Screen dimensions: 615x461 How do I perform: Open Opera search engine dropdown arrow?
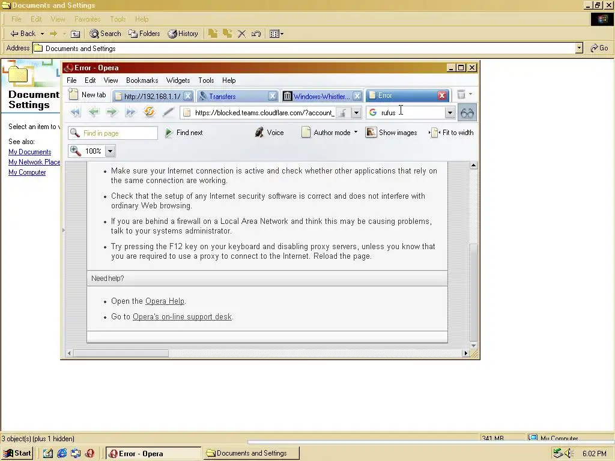click(x=450, y=113)
